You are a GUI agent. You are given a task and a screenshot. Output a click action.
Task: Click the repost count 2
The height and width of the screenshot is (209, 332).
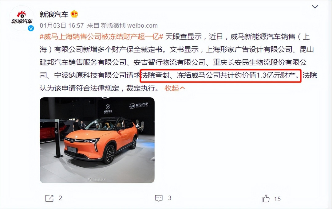(x=60, y=198)
